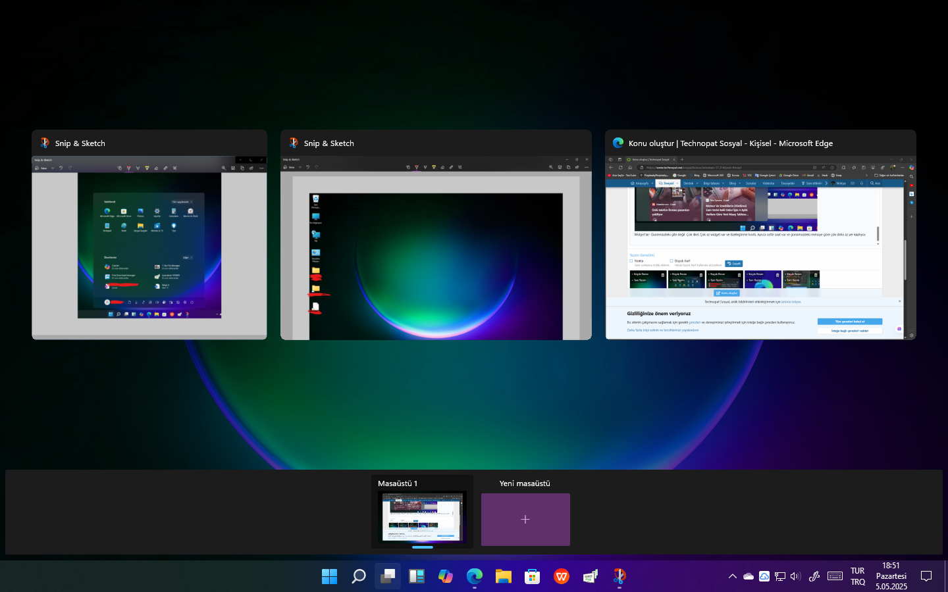The width and height of the screenshot is (948, 592).
Task: Create a new desktop with Yeni masaüstü
Action: [525, 519]
